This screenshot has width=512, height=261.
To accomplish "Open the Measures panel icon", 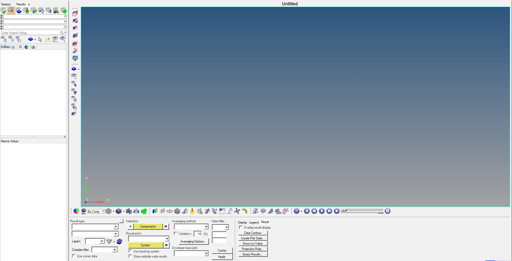I will [230, 211].
